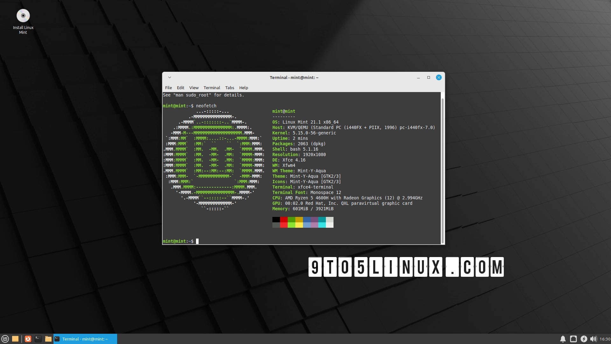Maximize the Terminal window
The width and height of the screenshot is (611, 344).
[429, 77]
